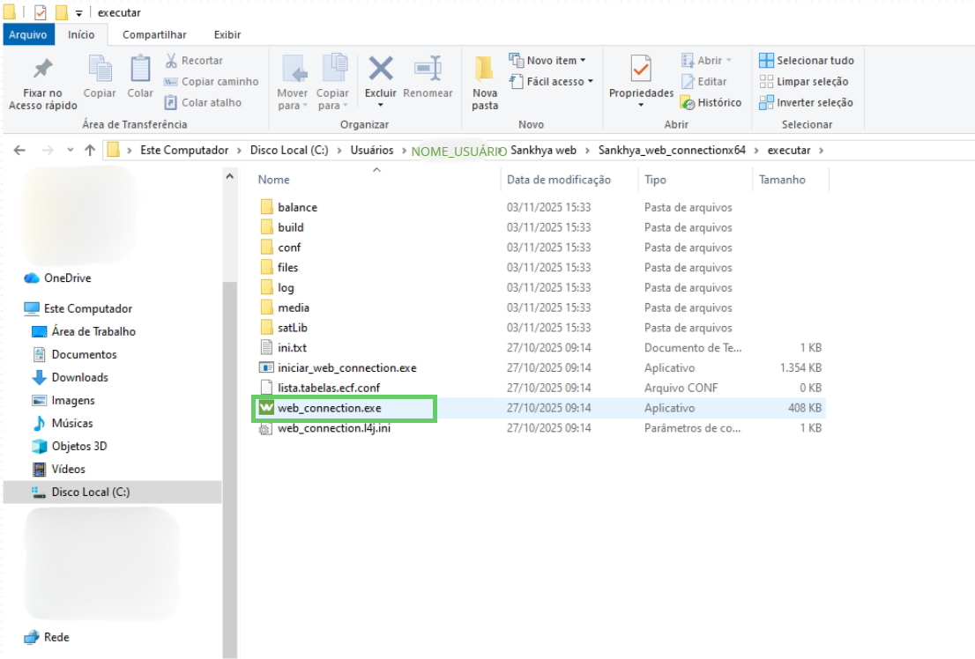
Task: Click the Excluir delete icon
Action: click(x=381, y=69)
